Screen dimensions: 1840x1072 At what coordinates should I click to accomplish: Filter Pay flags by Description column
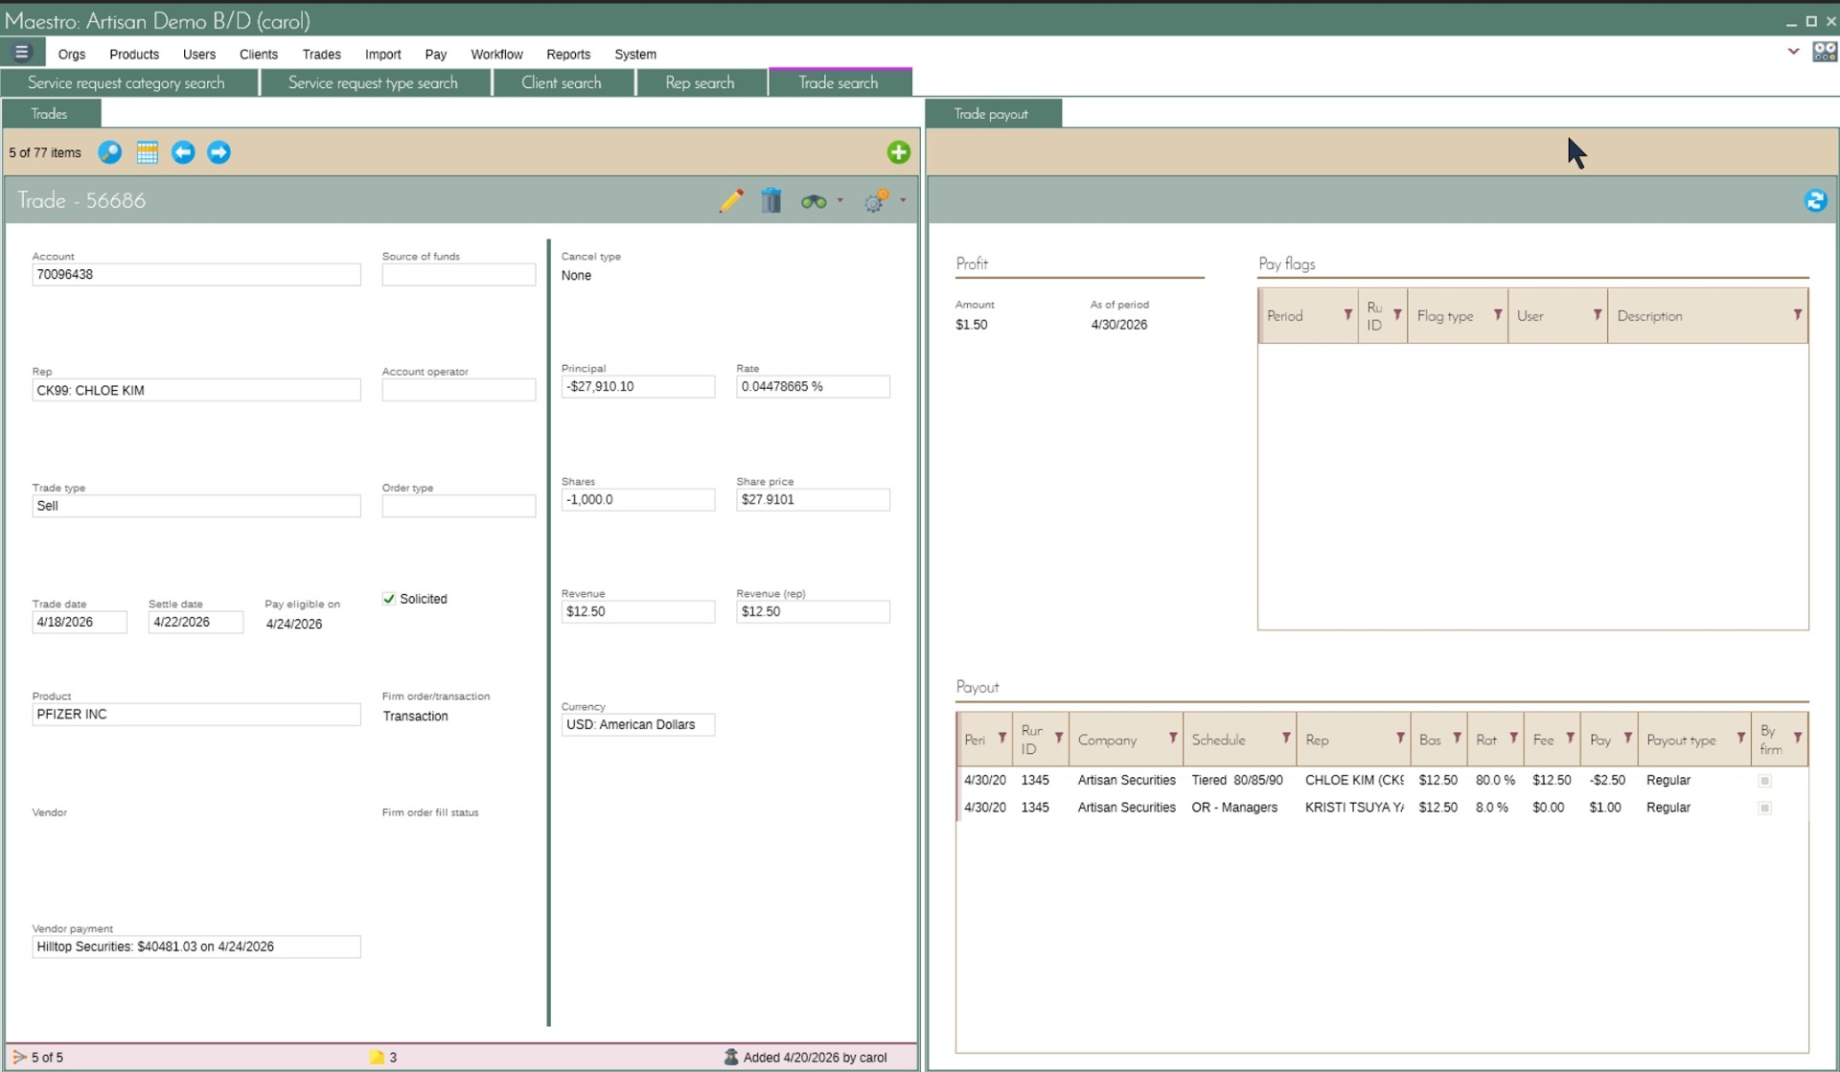pyautogui.click(x=1797, y=314)
